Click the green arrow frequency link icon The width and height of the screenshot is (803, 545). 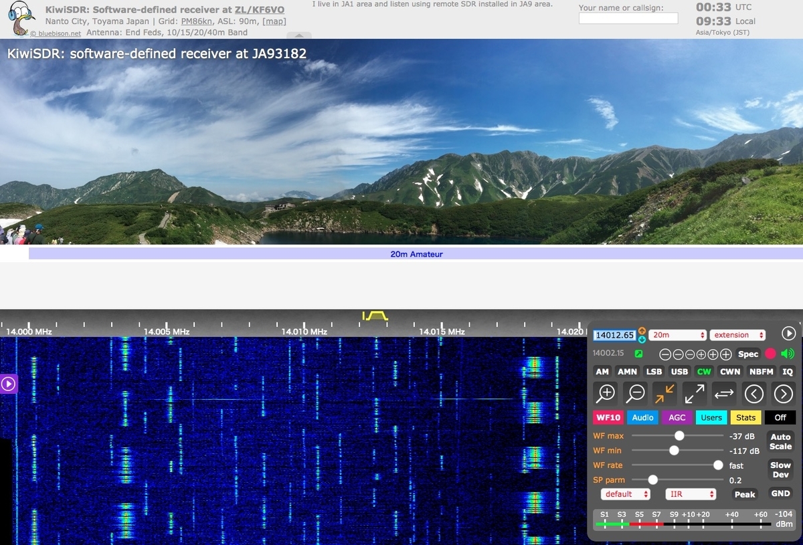click(638, 353)
